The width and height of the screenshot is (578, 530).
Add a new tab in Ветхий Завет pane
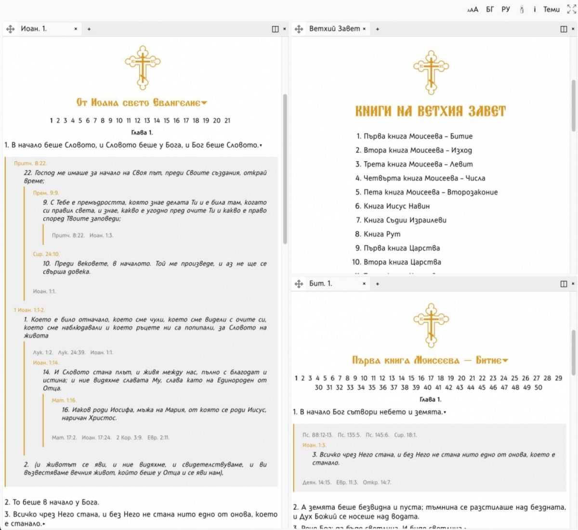[378, 29]
